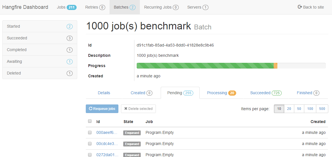Click the Started count badge 2 in sidebar

pyautogui.click(x=70, y=27)
